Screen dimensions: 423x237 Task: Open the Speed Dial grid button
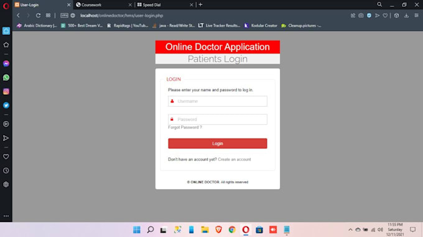tap(48, 16)
